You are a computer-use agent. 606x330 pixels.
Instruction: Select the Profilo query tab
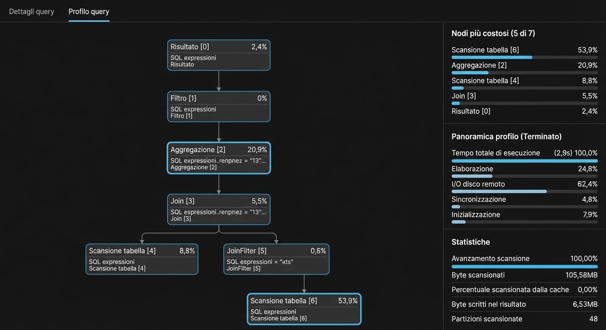click(x=89, y=12)
